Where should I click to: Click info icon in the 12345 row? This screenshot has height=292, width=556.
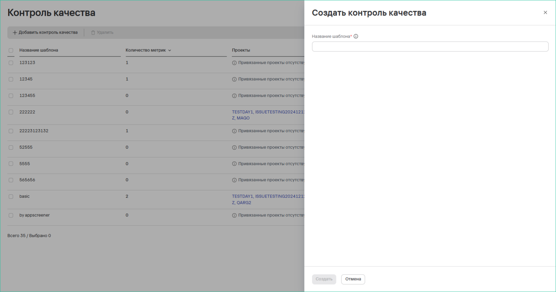(x=234, y=79)
